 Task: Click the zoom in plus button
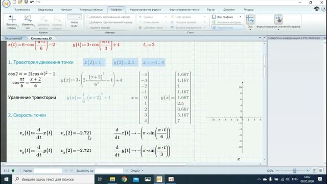tap(308, 171)
